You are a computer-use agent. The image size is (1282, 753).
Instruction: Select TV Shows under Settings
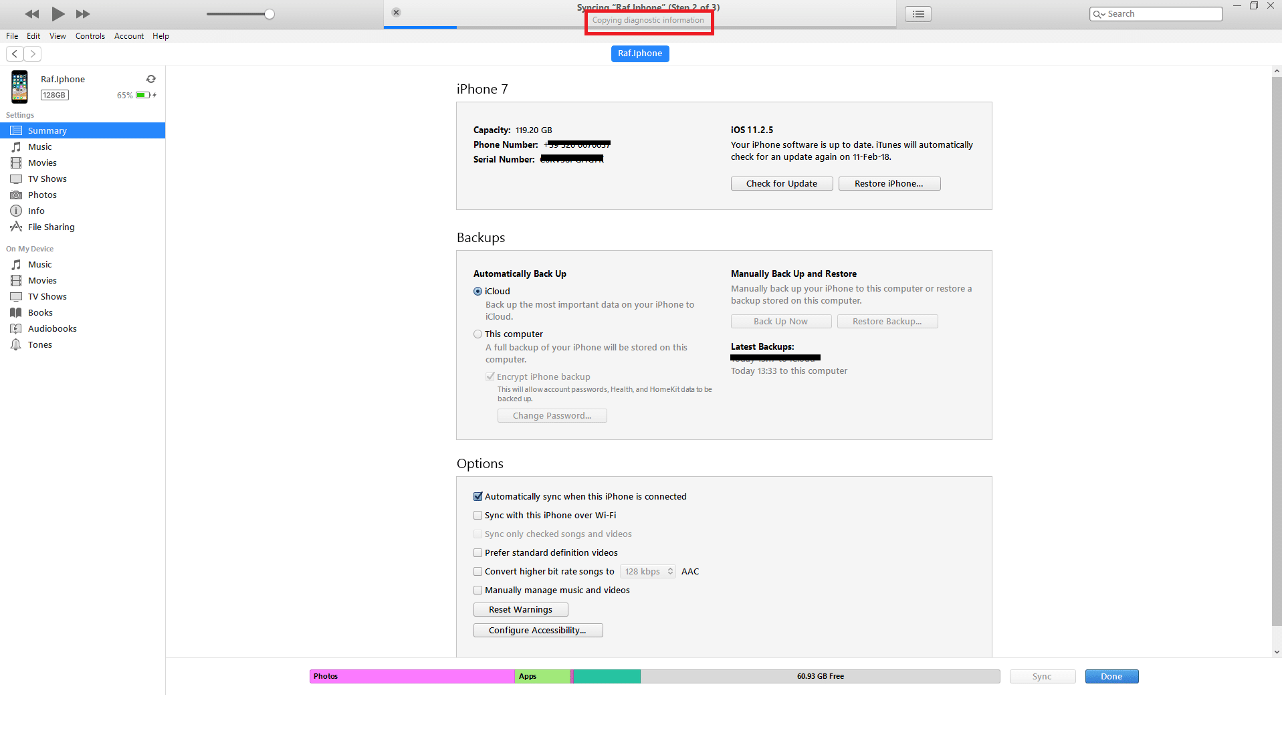coord(82,179)
